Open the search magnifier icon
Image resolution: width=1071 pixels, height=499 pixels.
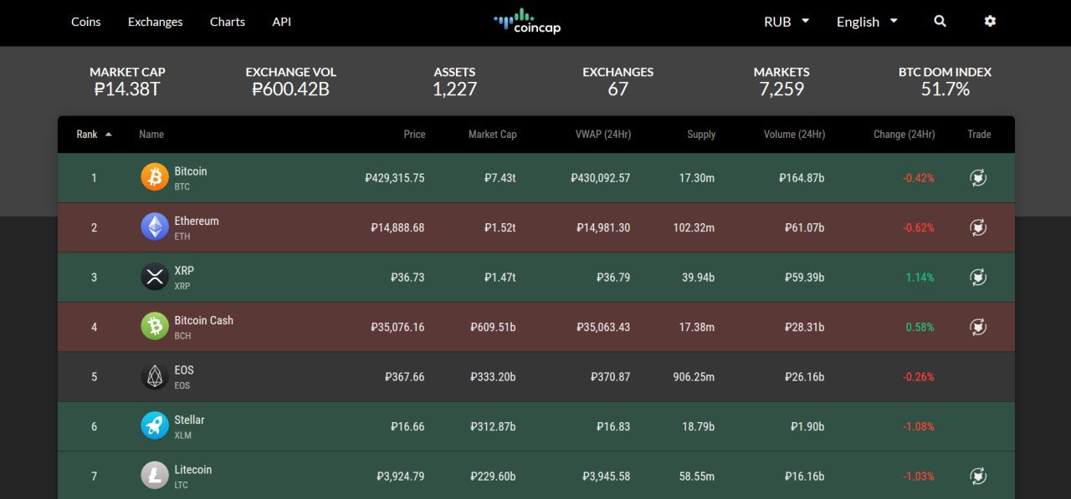[940, 21]
